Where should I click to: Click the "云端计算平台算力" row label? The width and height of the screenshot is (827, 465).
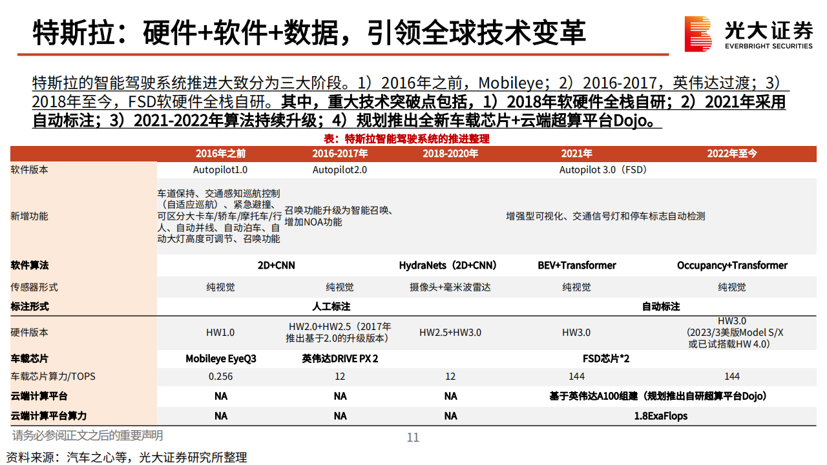48,417
